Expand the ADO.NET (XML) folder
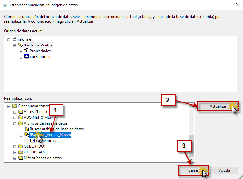243x179 pixels. point(15,118)
